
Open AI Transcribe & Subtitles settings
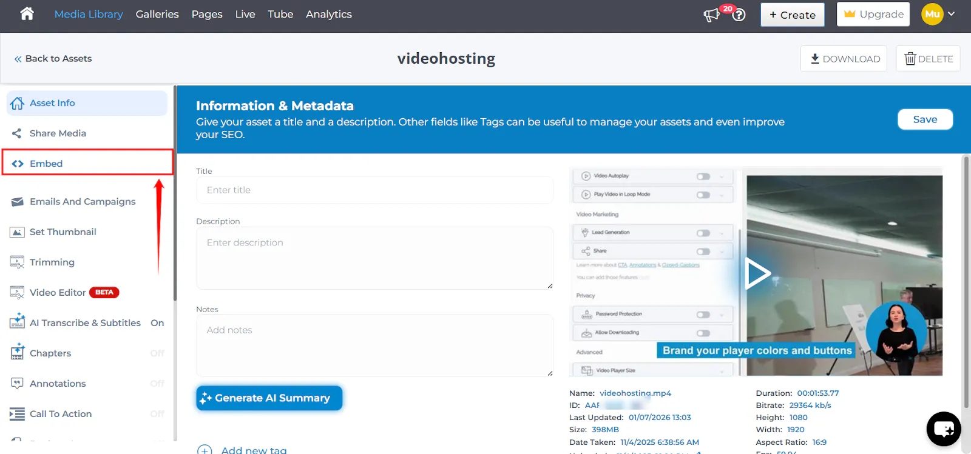click(x=85, y=323)
